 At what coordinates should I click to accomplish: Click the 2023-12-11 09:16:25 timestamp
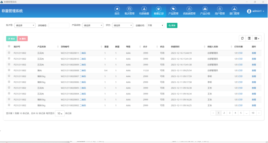[x=181, y=106]
